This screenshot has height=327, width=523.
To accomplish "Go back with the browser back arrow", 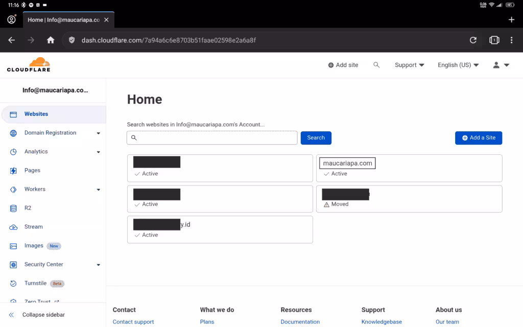I will click(12, 40).
